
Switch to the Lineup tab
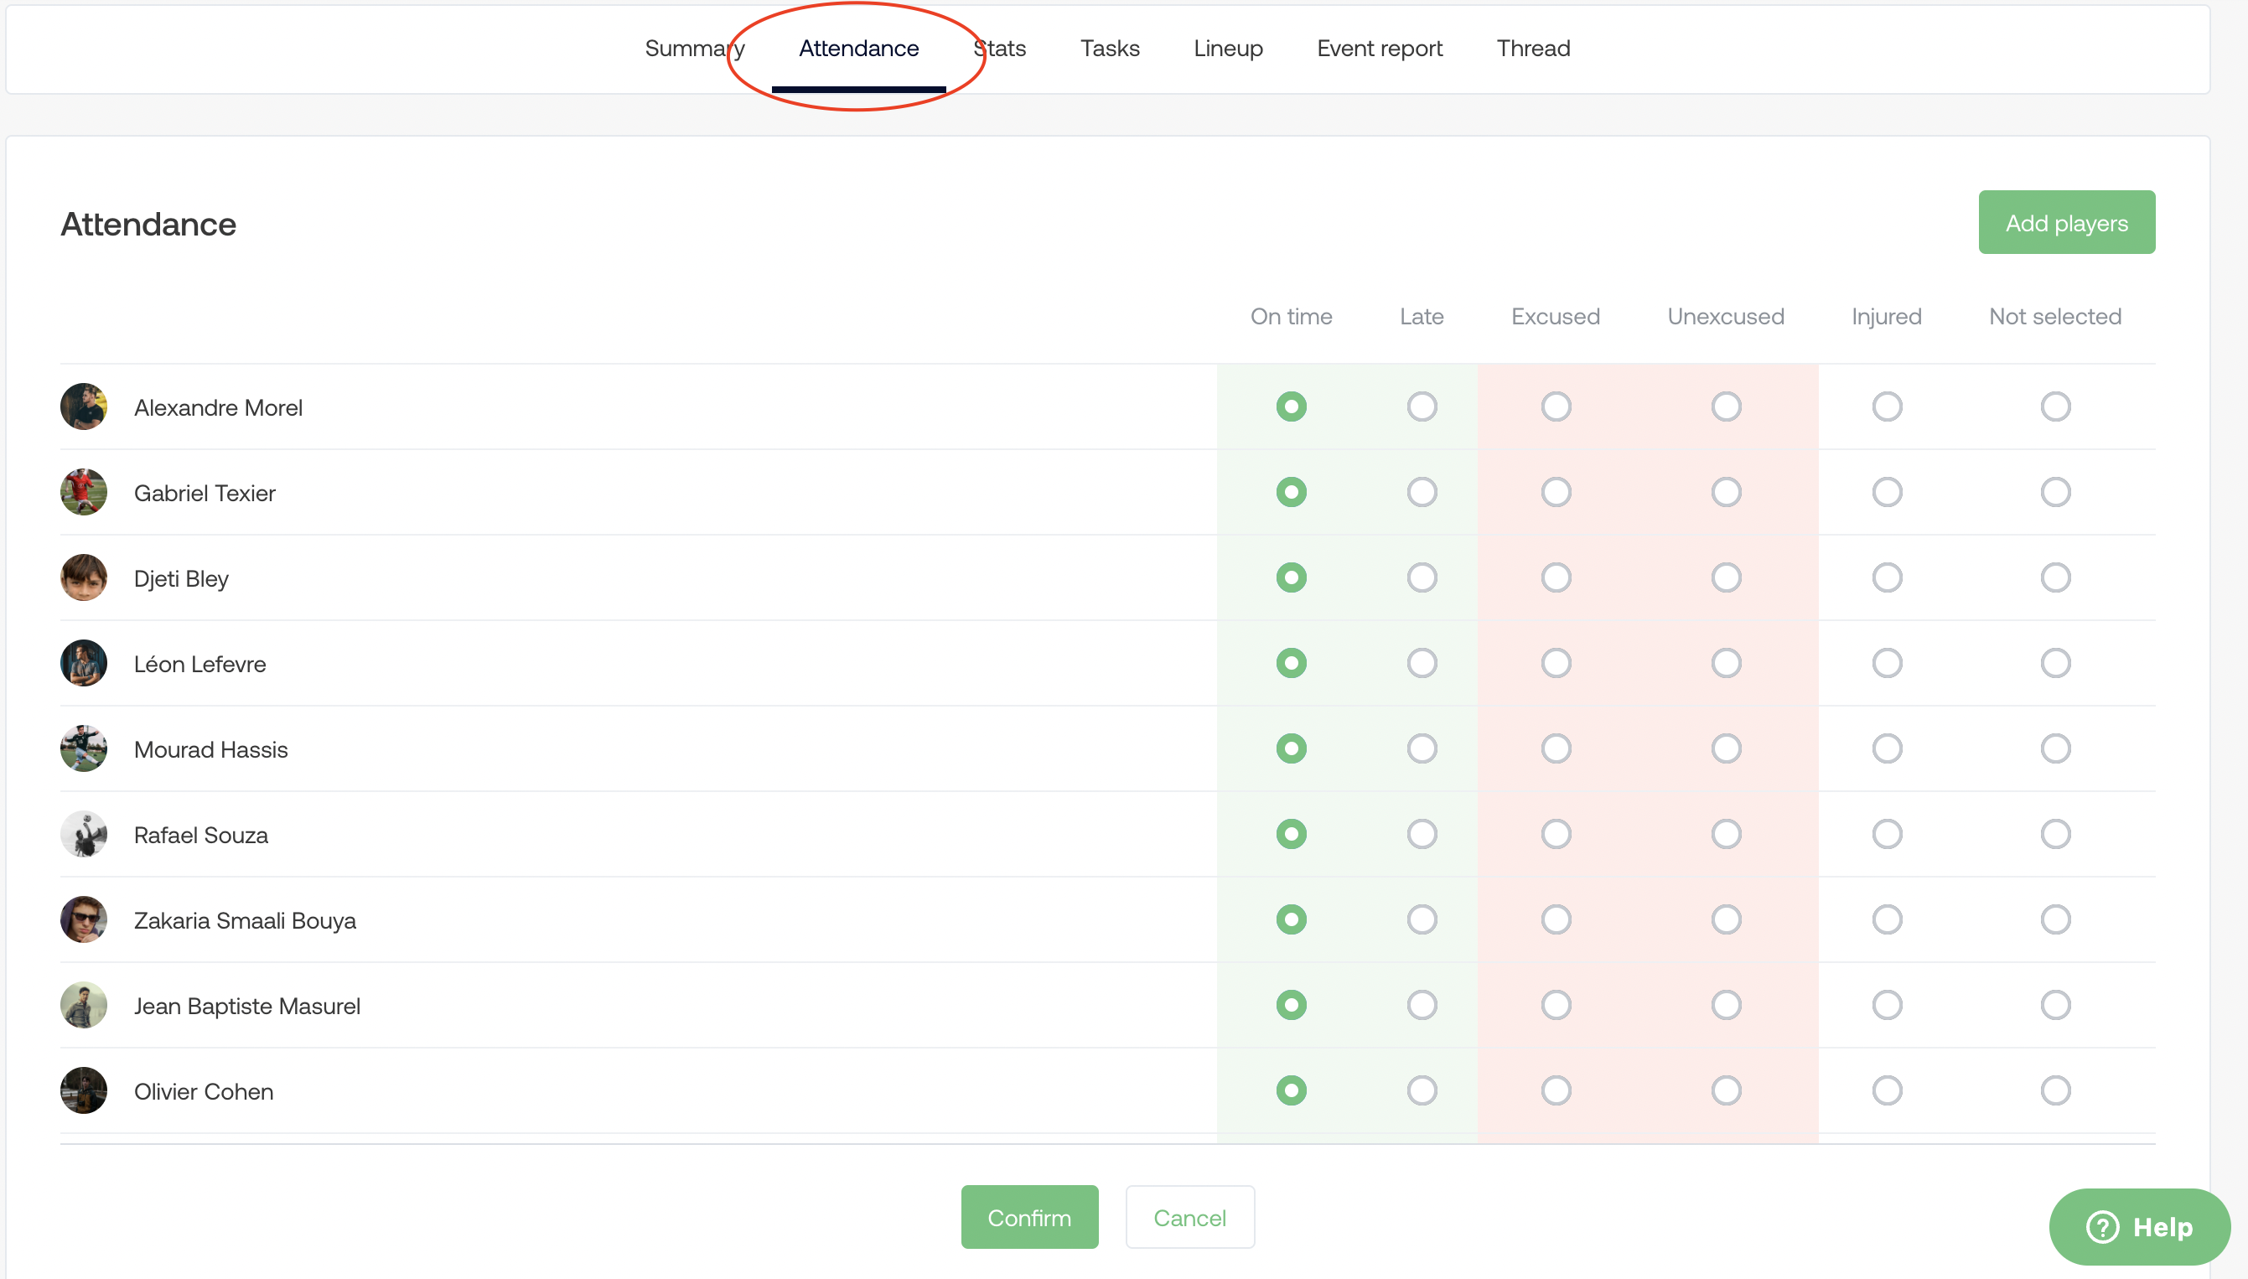[1227, 49]
